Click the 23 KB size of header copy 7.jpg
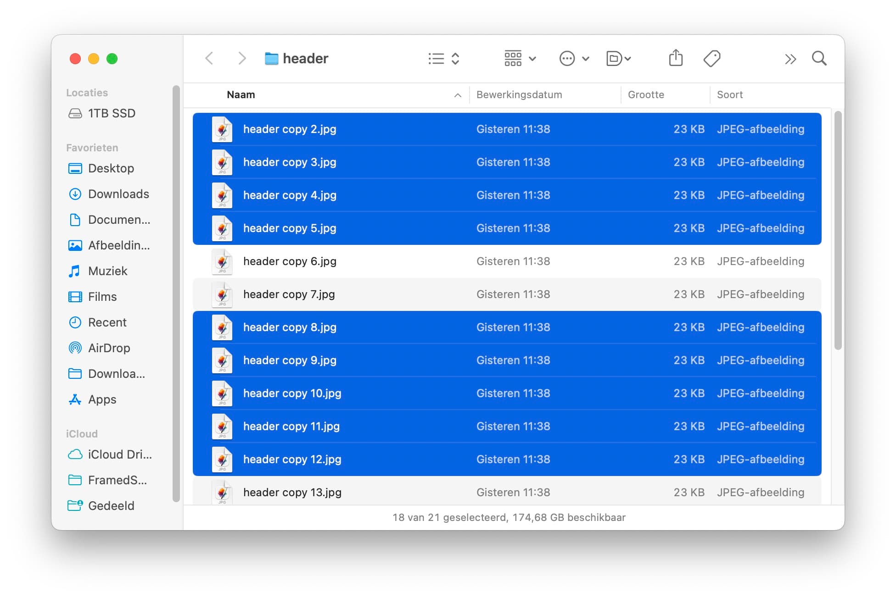 pyautogui.click(x=689, y=294)
